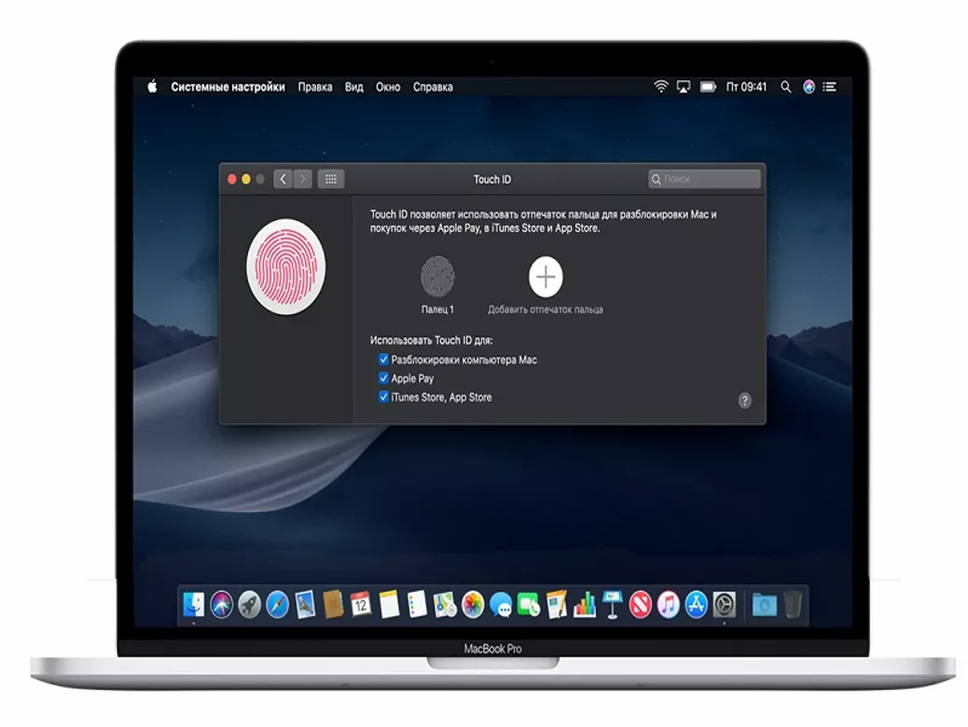This screenshot has height=727, width=968.
Task: Open the Notes app in dock
Action: pyautogui.click(x=389, y=604)
